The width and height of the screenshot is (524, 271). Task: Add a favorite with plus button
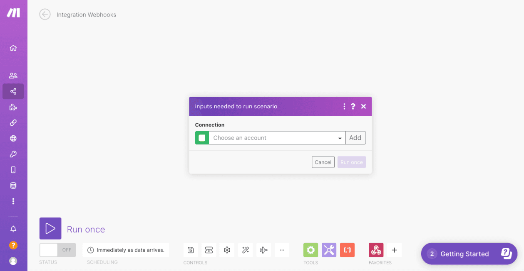[x=394, y=250]
